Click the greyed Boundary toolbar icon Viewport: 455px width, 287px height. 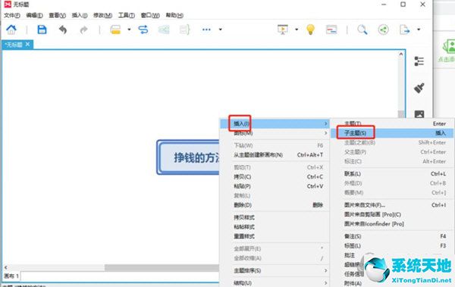pyautogui.click(x=164, y=30)
